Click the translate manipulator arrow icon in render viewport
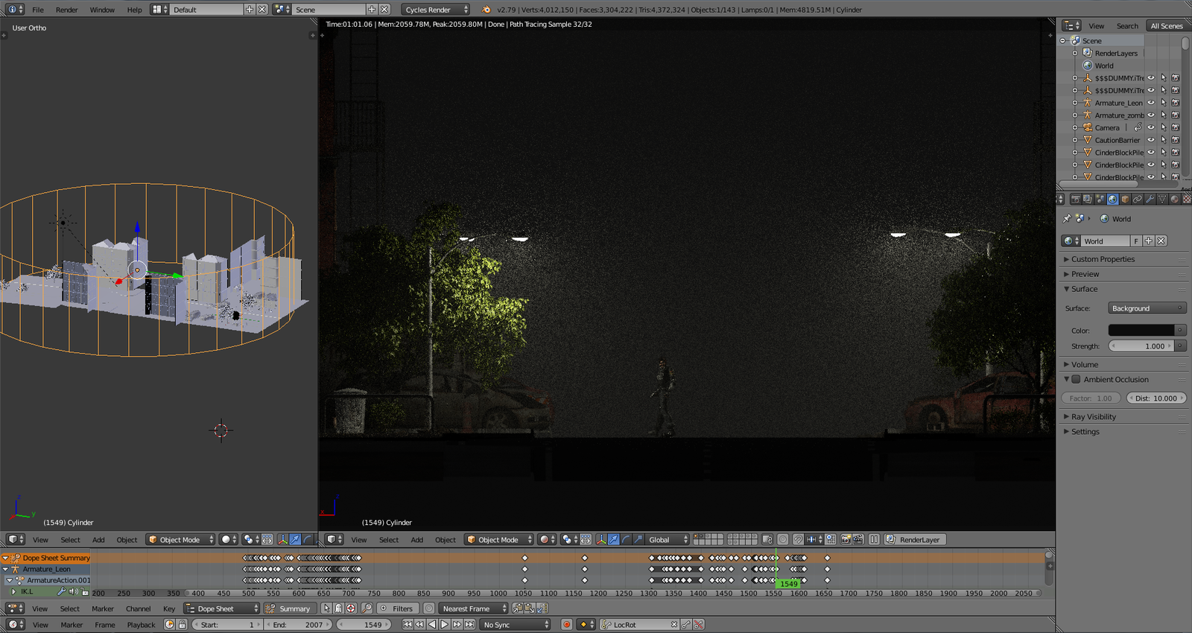The image size is (1192, 633). point(613,539)
